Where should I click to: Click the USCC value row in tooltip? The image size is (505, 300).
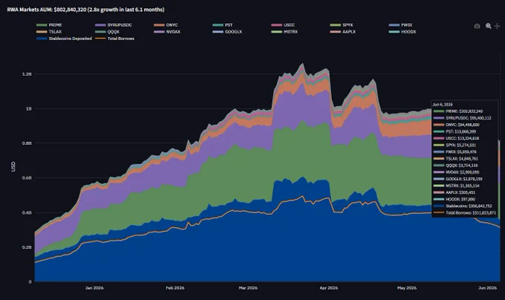[x=457, y=138]
